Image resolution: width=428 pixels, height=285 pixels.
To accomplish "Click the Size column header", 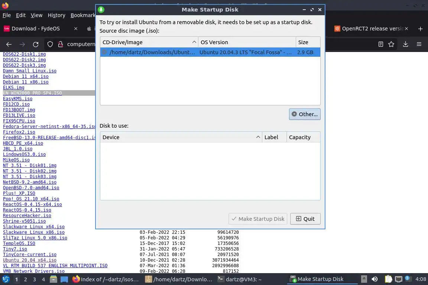I will [308, 42].
